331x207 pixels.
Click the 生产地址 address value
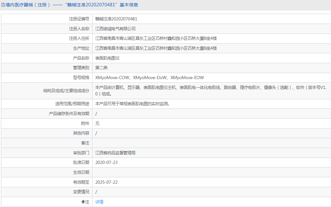click(156, 48)
